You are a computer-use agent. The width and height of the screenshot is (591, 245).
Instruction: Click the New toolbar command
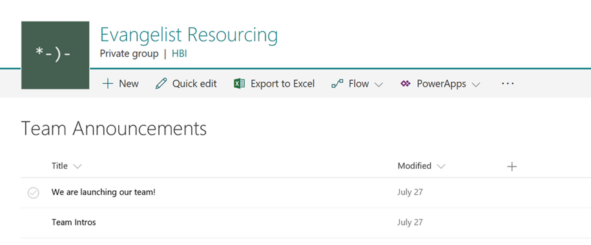(121, 84)
